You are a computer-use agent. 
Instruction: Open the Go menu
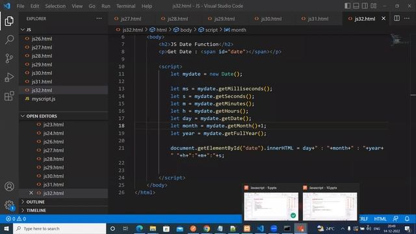pyautogui.click(x=92, y=6)
